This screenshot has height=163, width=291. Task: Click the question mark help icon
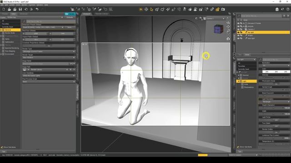(288, 9)
